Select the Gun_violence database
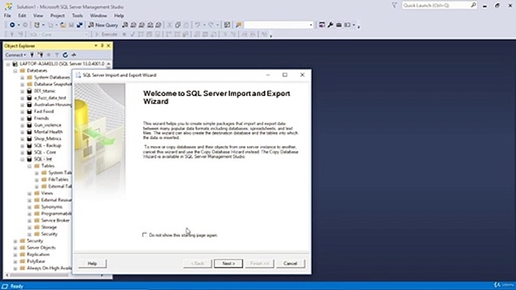 (48, 125)
